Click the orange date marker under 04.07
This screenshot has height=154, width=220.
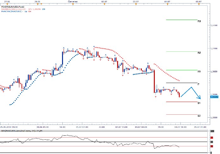coord(167,4)
